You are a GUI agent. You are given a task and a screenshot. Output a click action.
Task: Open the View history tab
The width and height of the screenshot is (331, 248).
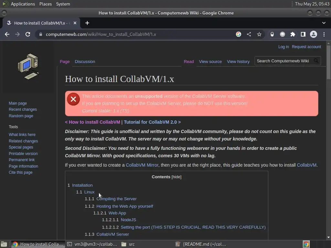[x=238, y=62]
